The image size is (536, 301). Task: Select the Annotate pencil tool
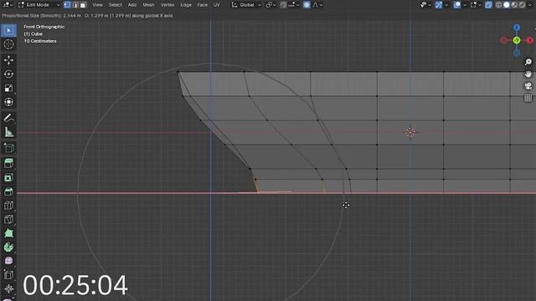click(8, 118)
